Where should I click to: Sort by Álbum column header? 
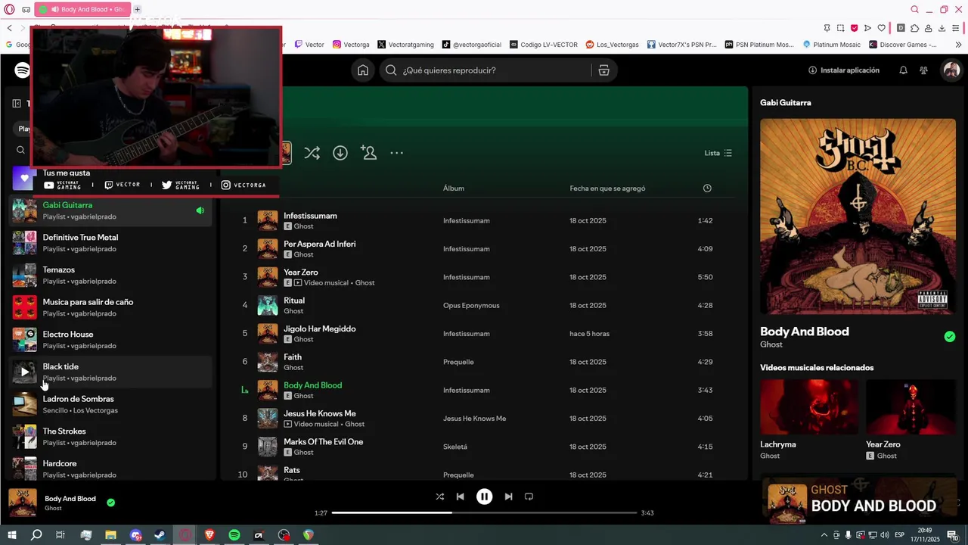point(454,188)
